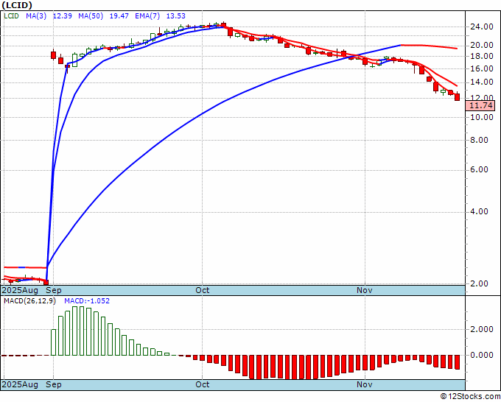The width and height of the screenshot is (501, 402).
Task: Click the 2025Aug label on price chart axis
Action: pos(20,290)
